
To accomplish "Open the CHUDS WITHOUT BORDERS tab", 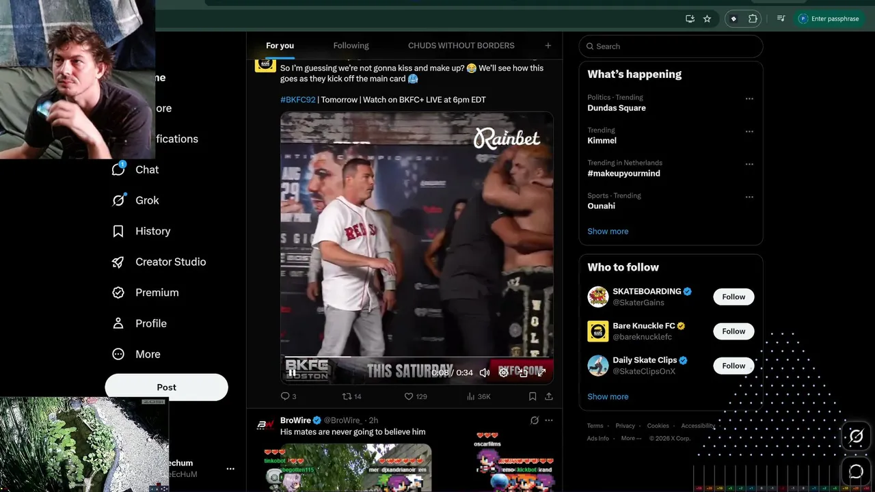I will 461,46.
